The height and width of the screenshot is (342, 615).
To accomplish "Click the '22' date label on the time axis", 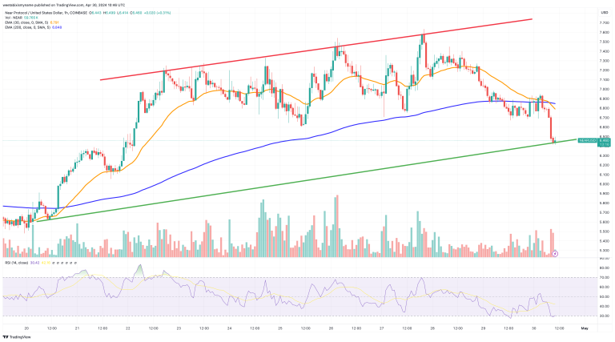I will [x=128, y=328].
